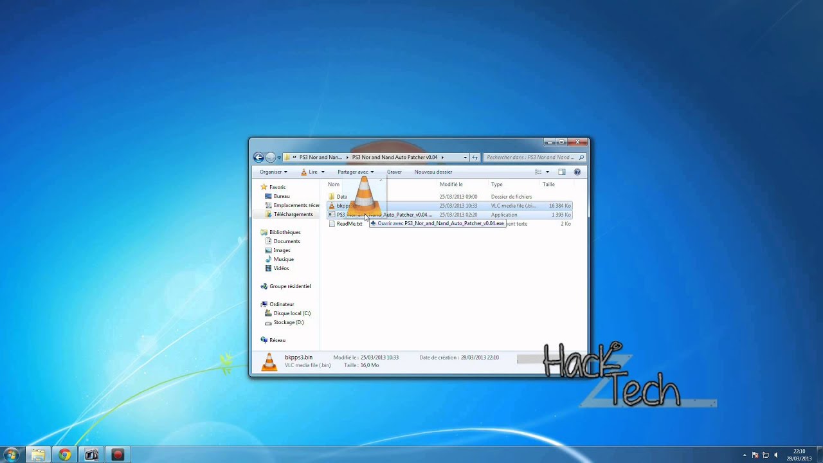This screenshot has width=823, height=463.
Task: Click the VLC cone icon in details pane
Action: [x=269, y=362]
